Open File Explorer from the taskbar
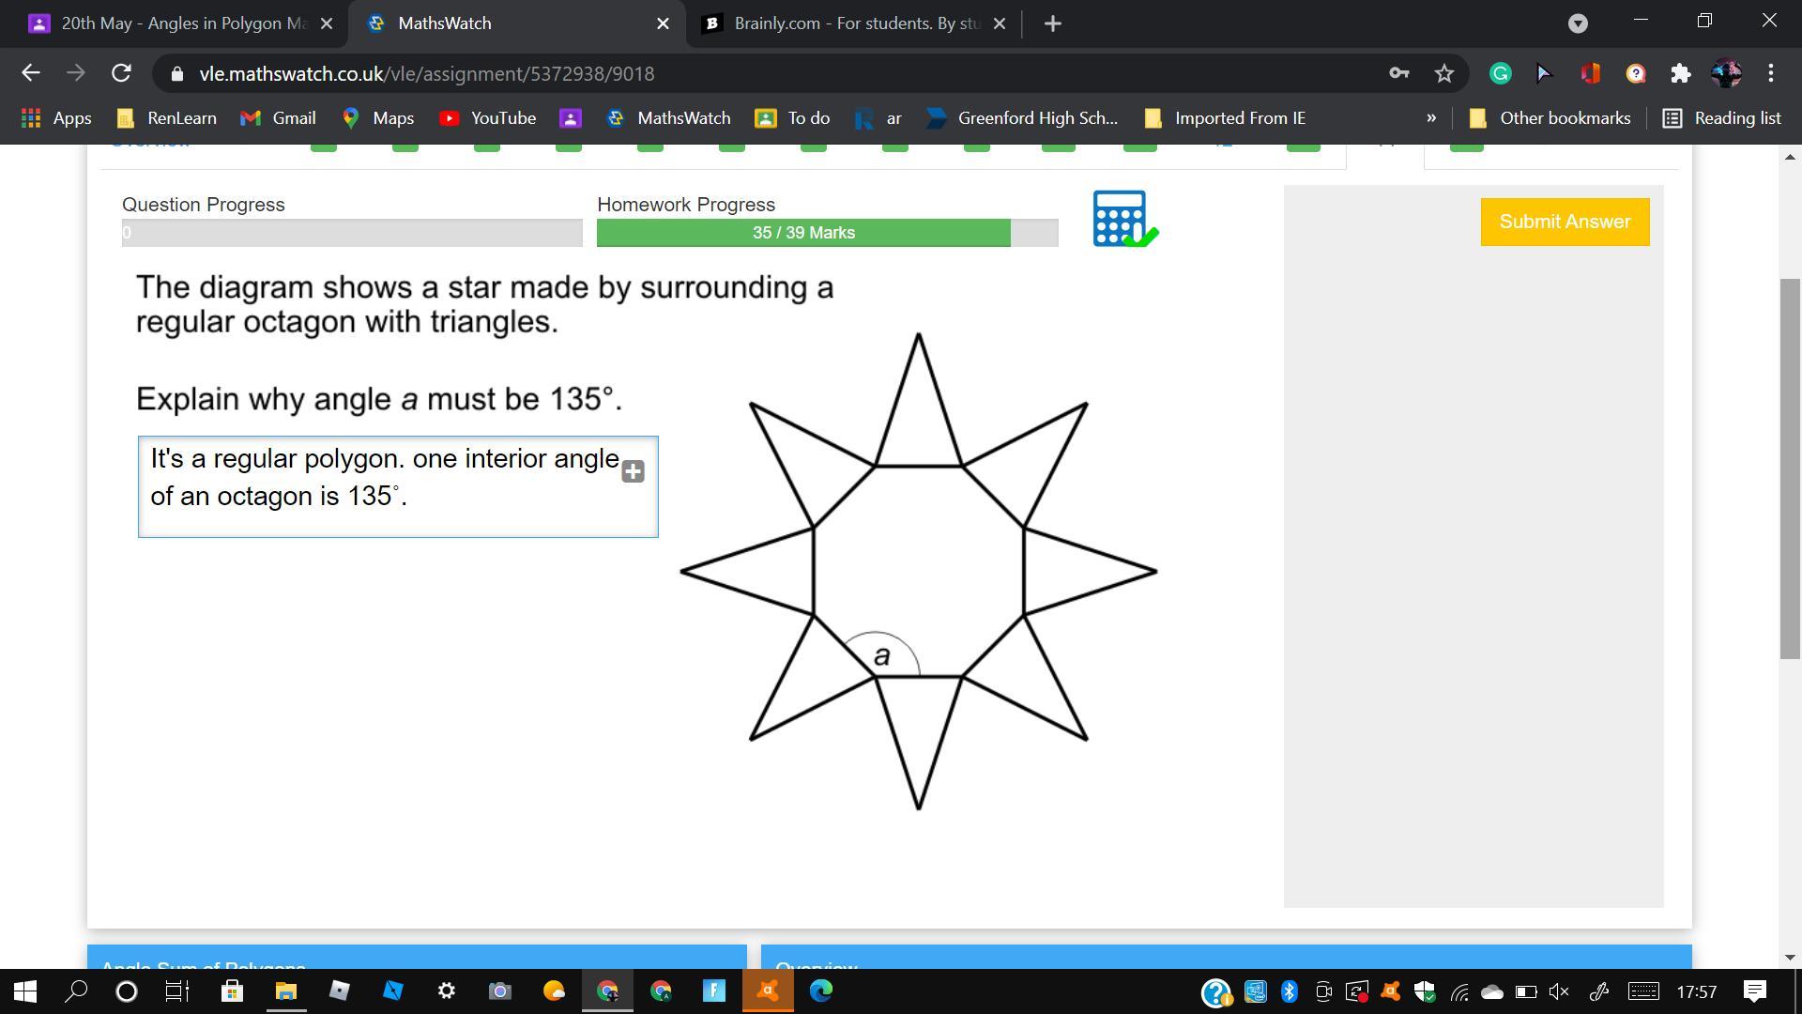The image size is (1802, 1014). click(285, 991)
